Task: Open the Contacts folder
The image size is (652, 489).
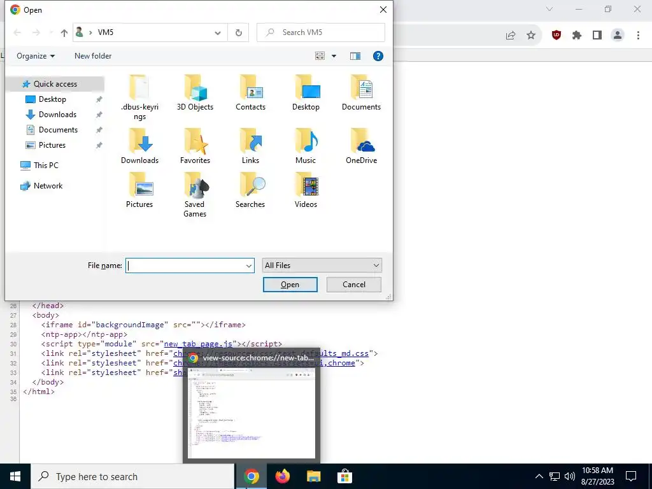Action: (x=250, y=93)
